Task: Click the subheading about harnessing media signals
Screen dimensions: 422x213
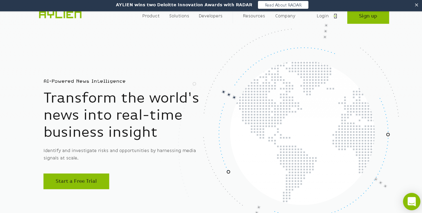Action: (120, 154)
